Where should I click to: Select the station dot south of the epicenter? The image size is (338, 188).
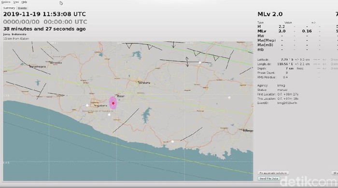109,114
